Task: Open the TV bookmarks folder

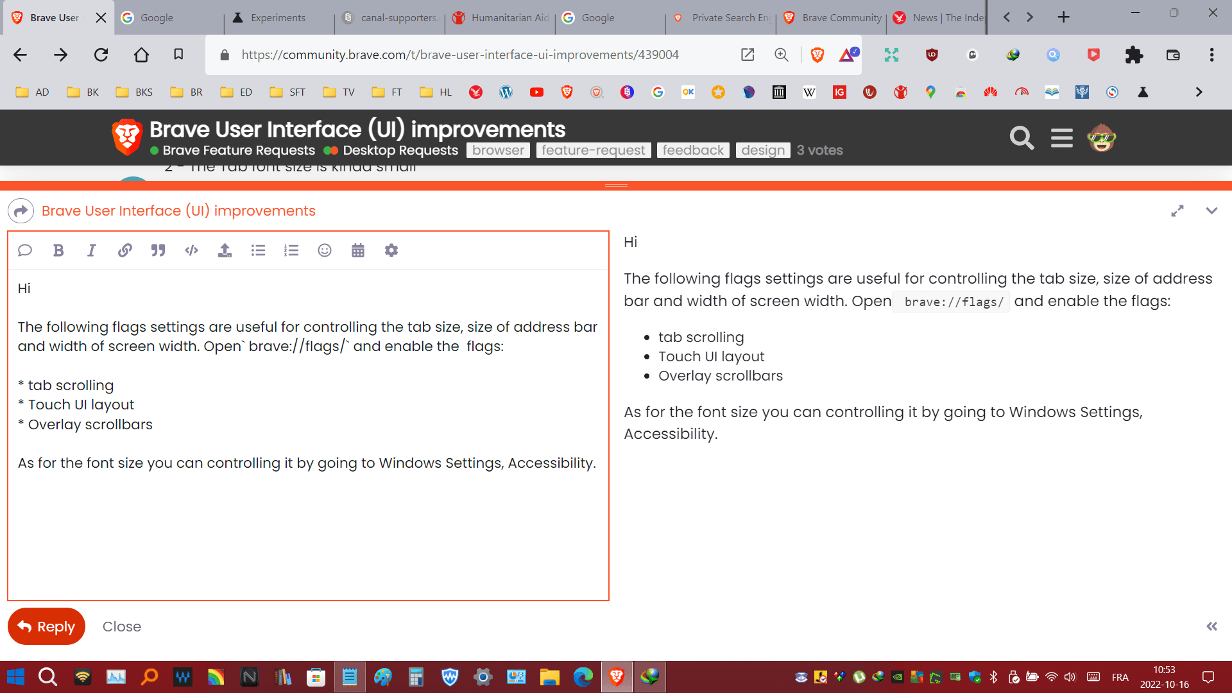Action: coord(339,92)
